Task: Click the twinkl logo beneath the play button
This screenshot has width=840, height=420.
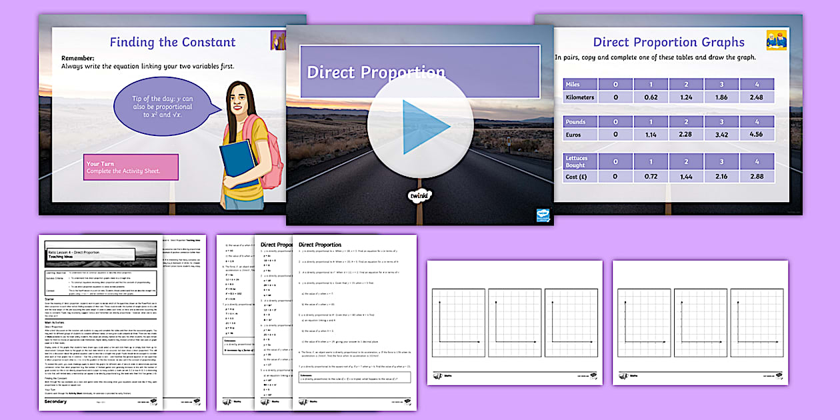Action: pyautogui.click(x=419, y=195)
